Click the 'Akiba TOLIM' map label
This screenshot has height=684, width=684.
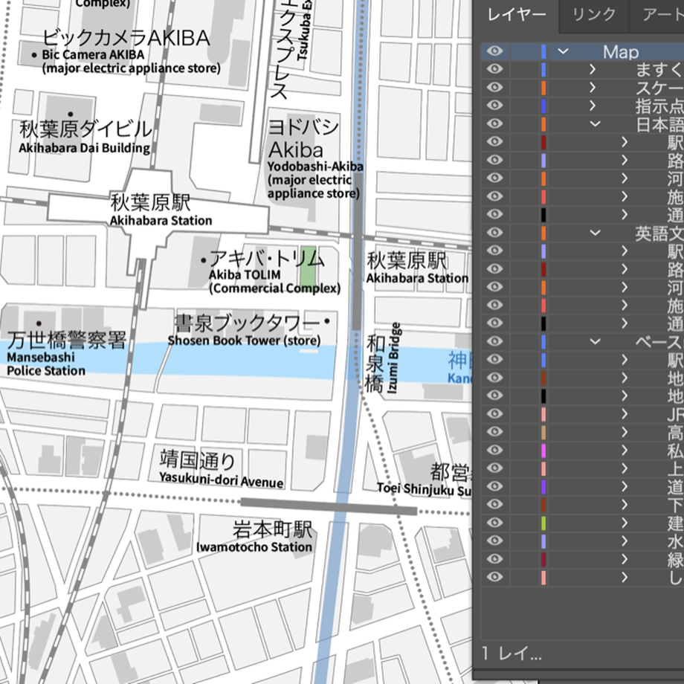tap(245, 274)
